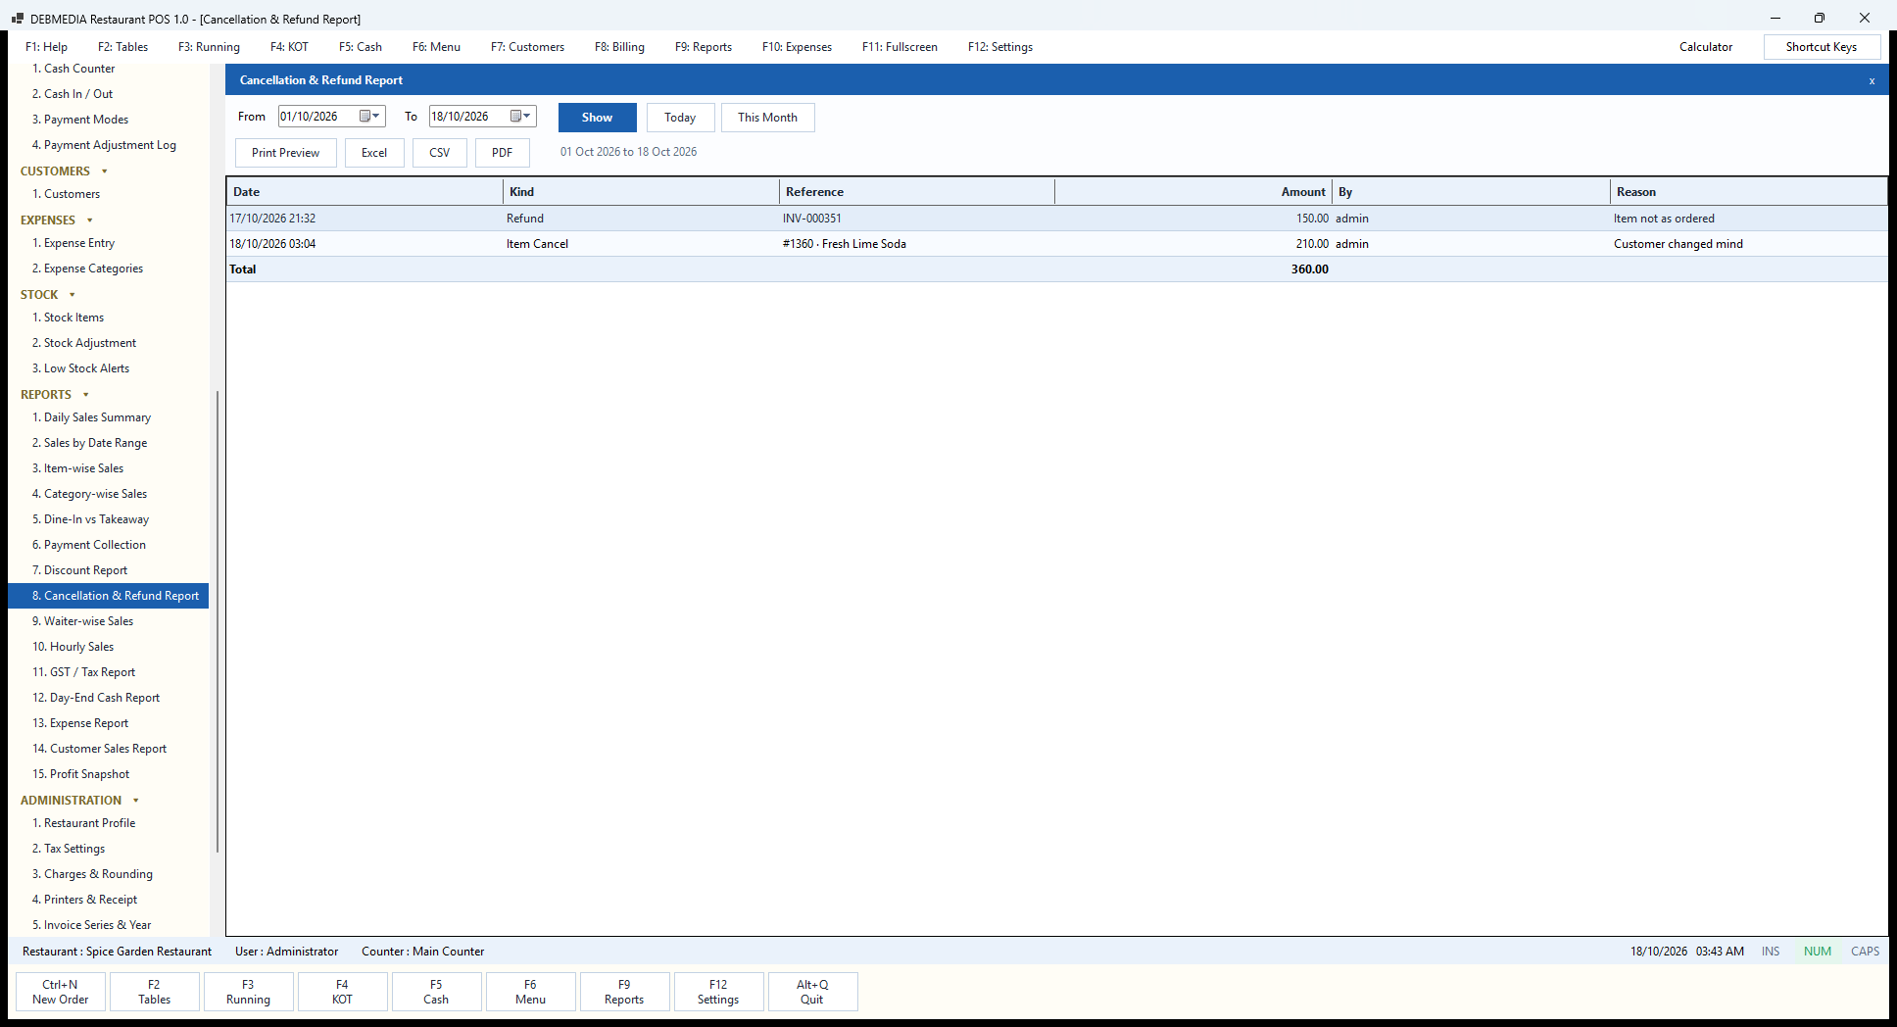Open the Shortcut Keys list
The image size is (1897, 1027).
click(1822, 47)
